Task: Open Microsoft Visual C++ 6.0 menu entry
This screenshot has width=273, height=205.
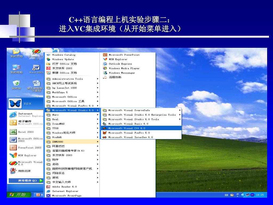Action: [141, 128]
